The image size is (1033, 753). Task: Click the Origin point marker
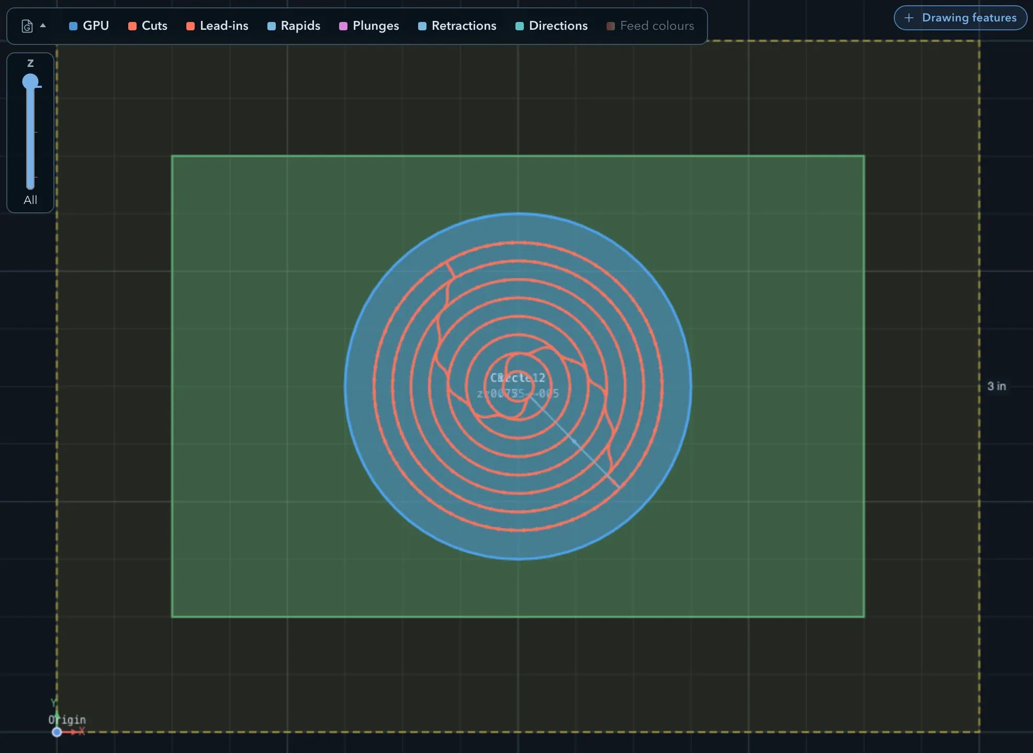click(x=57, y=732)
